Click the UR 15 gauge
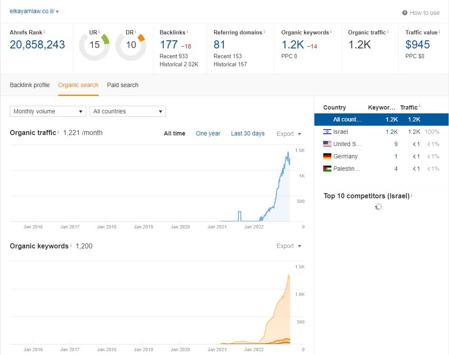 [94, 45]
